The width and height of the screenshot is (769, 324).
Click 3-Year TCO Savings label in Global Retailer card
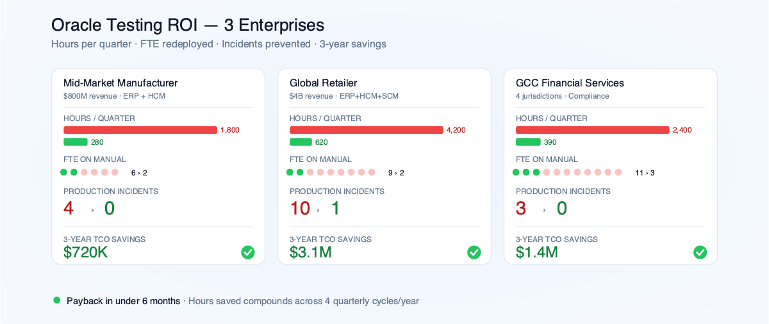coord(331,239)
